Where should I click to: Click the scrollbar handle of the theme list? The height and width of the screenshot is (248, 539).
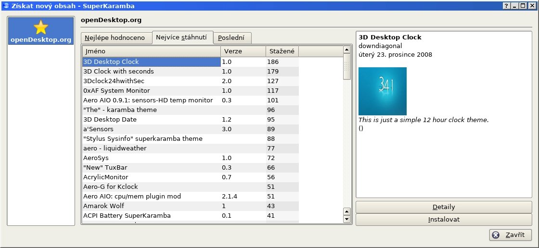(x=347, y=67)
